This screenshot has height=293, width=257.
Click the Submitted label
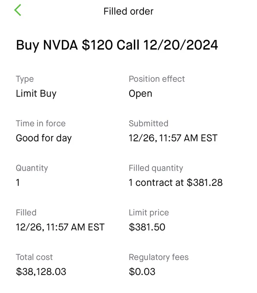(149, 124)
